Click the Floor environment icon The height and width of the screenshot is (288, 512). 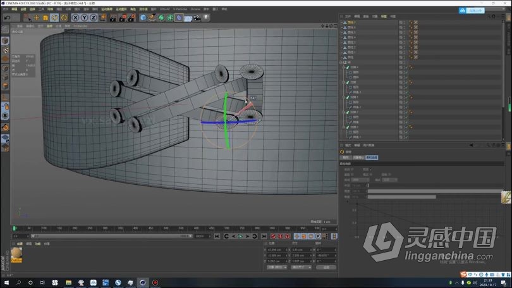click(188, 18)
